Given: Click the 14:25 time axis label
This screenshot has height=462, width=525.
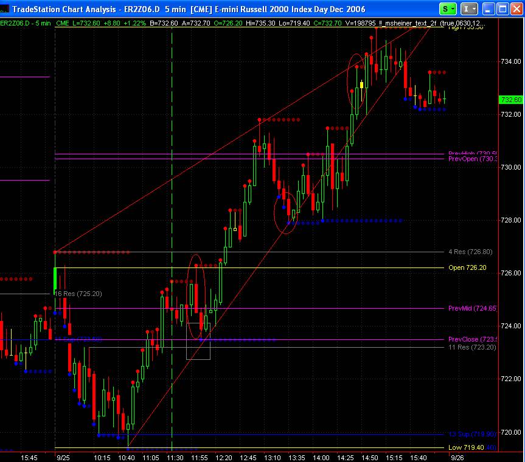Looking at the screenshot, I should click(345, 458).
